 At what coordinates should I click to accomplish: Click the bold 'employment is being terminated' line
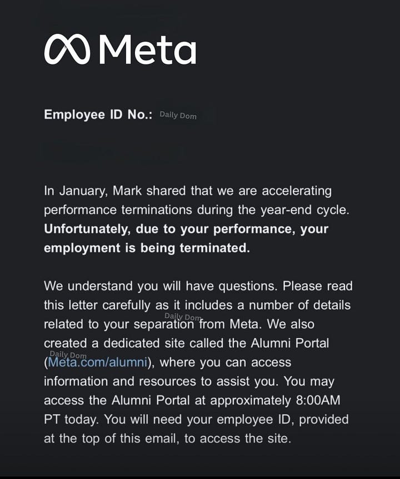[147, 248]
